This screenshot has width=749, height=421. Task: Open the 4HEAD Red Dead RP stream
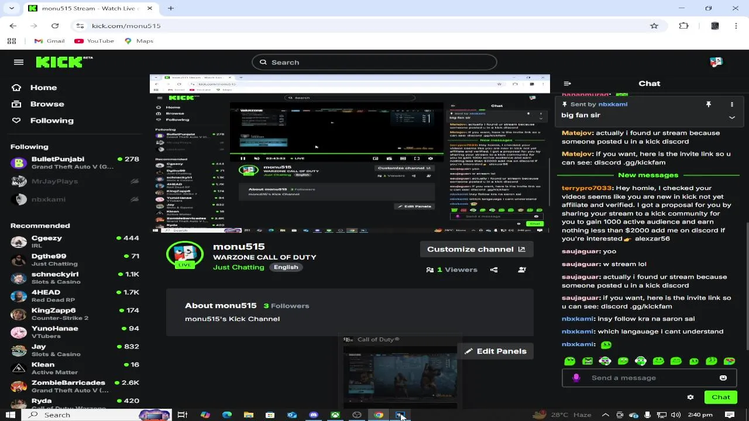pos(74,296)
